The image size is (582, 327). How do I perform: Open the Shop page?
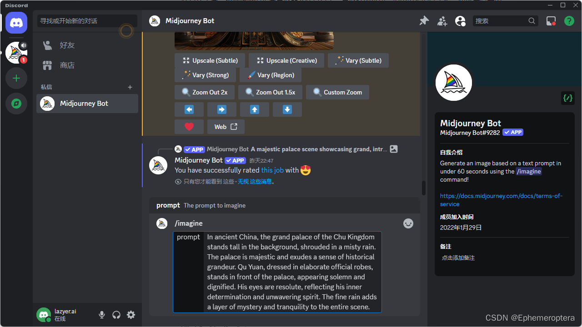tap(87, 65)
